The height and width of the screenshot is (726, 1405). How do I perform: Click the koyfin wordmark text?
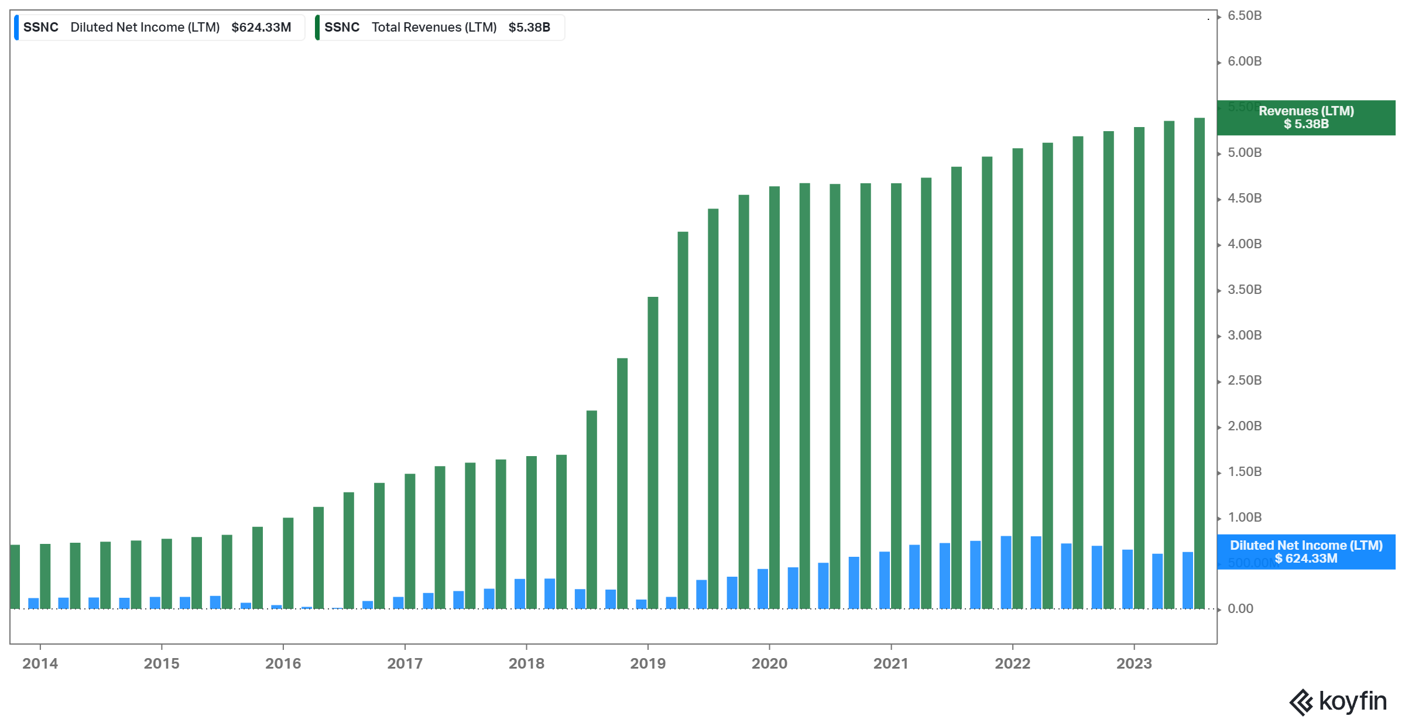coord(1352,701)
